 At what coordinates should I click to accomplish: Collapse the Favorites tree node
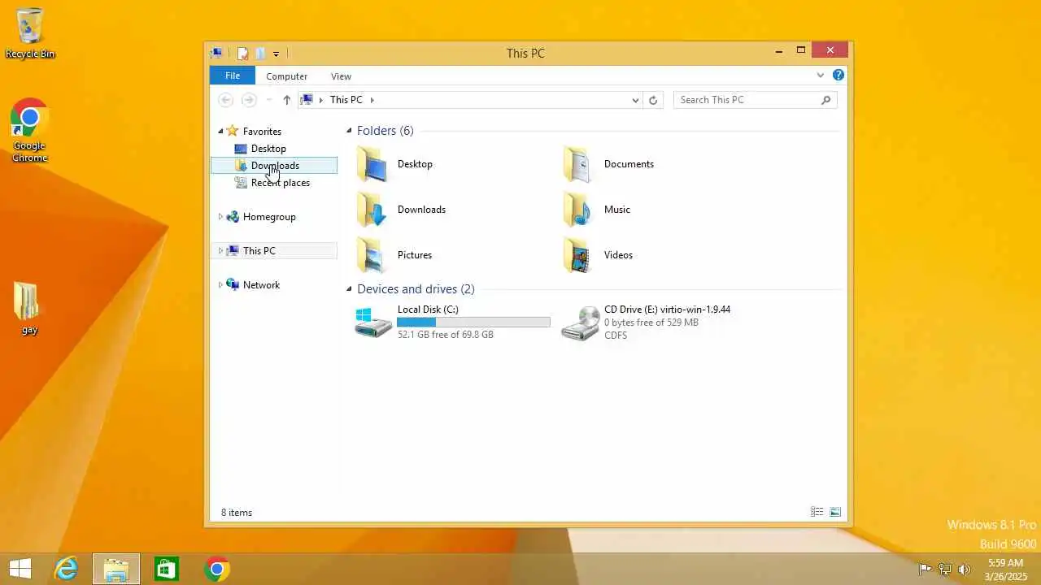coord(220,132)
